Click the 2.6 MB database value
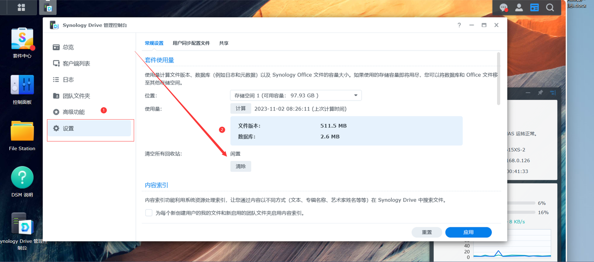The width and height of the screenshot is (594, 262). tap(330, 137)
